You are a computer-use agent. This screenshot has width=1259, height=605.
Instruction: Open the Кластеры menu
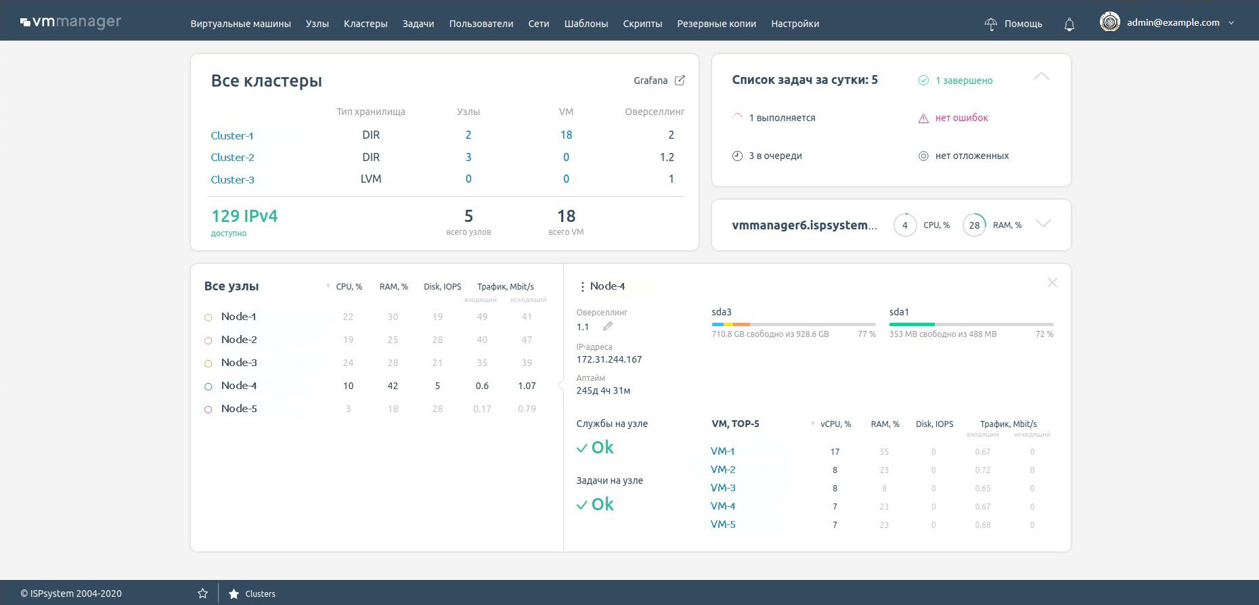coord(366,24)
